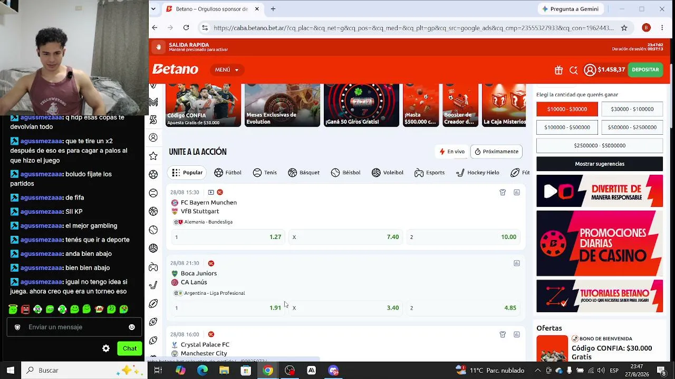
Task: Open bet builder icon for Crystal Palace match
Action: click(x=503, y=334)
